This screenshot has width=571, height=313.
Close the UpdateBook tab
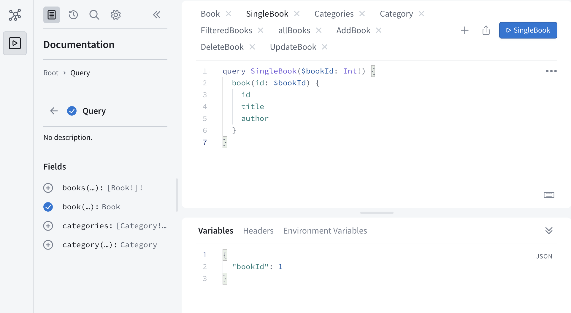(325, 47)
